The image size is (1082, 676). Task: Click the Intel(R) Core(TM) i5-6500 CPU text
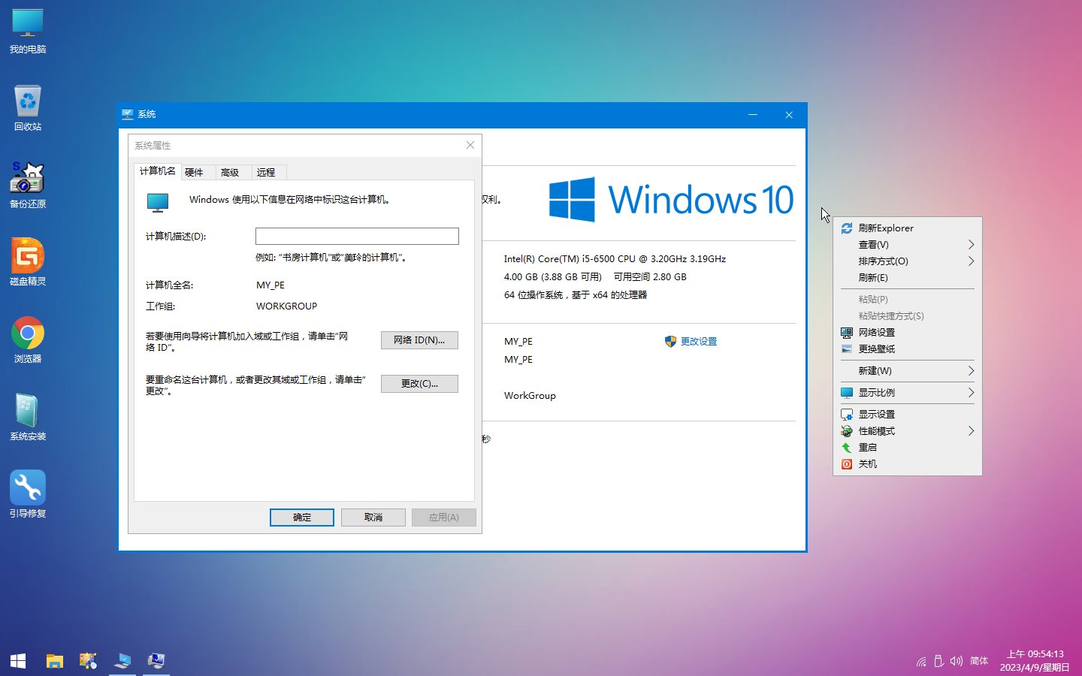(615, 259)
